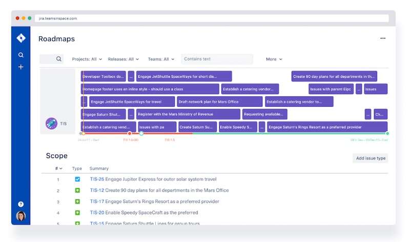The width and height of the screenshot is (410, 242).
Task: Select 'Establish a catering vendor to...' bar
Action: tap(299, 102)
